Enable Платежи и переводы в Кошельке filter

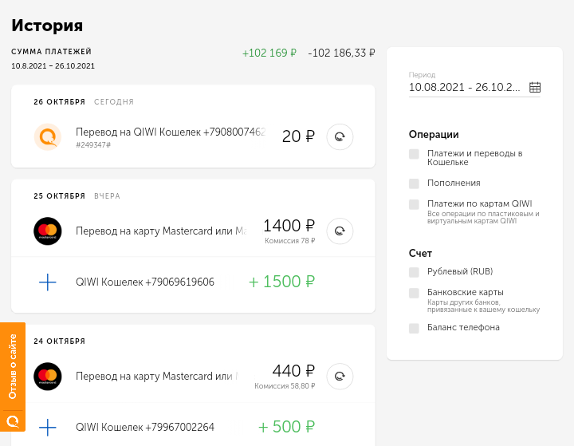click(414, 153)
